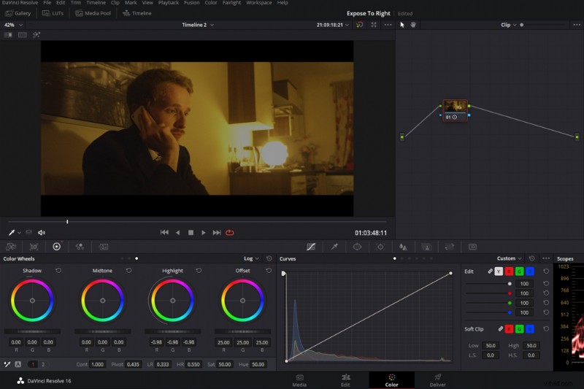
Task: Open the Power Window palette
Action: 357,247
